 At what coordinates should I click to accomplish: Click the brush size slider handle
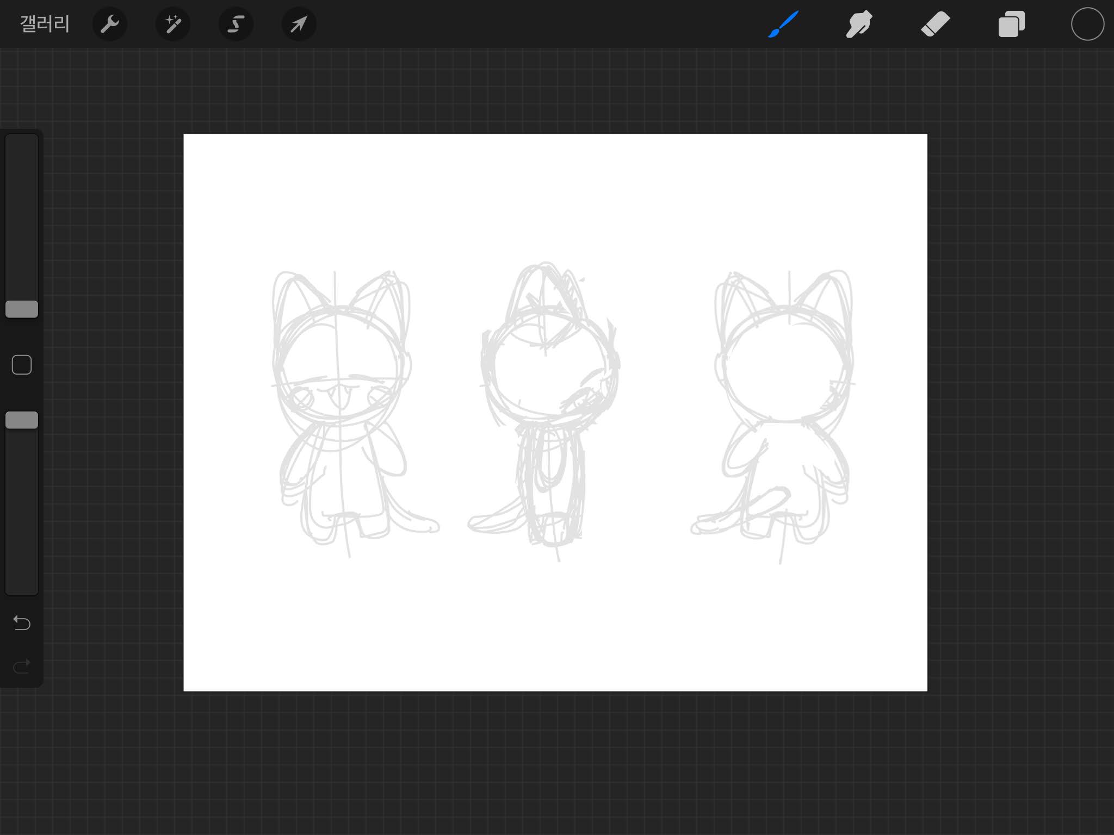(x=22, y=309)
